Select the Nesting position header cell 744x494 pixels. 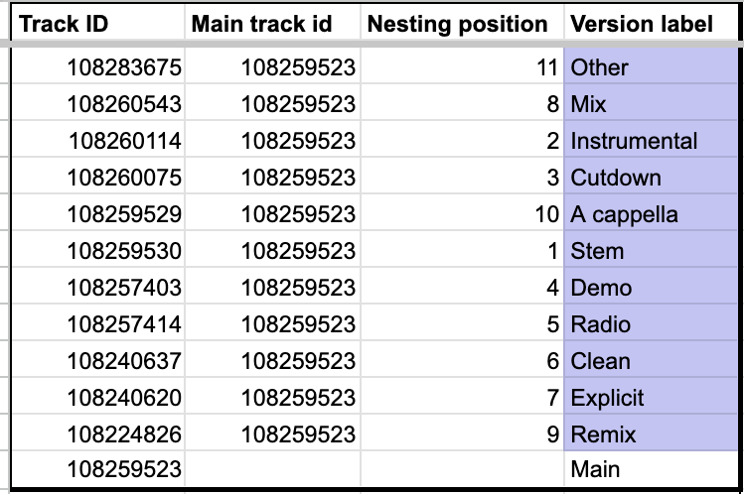coord(462,24)
